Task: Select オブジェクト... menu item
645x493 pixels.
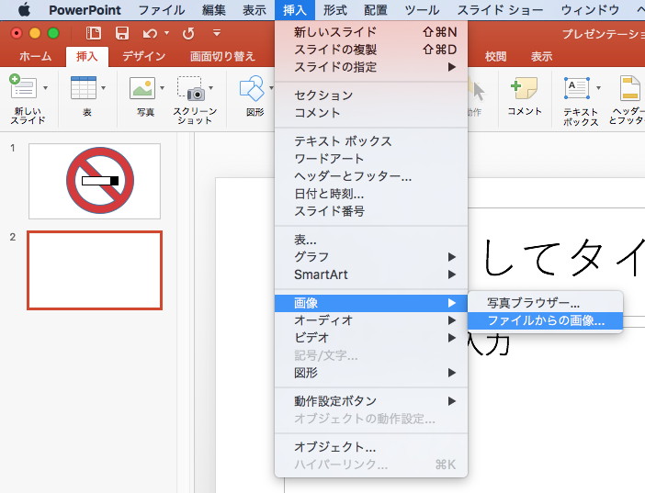Action: pos(371,447)
